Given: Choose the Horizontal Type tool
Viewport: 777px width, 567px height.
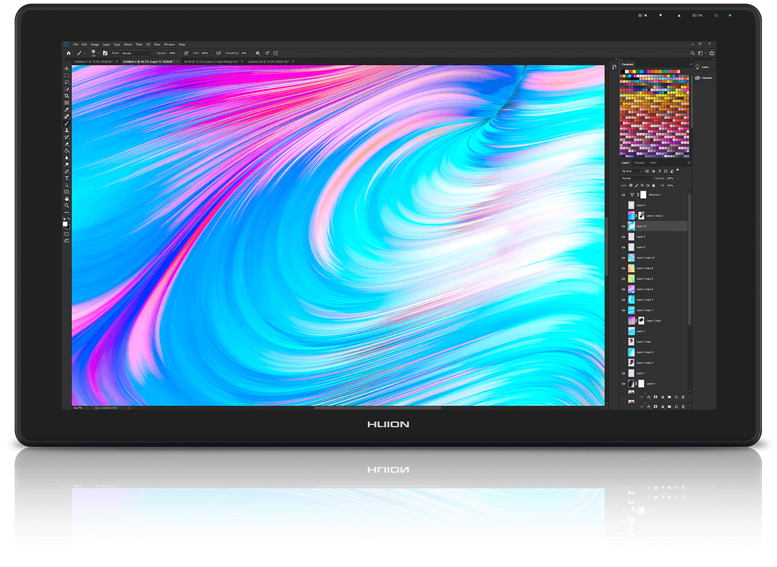Looking at the screenshot, I should click(x=67, y=178).
